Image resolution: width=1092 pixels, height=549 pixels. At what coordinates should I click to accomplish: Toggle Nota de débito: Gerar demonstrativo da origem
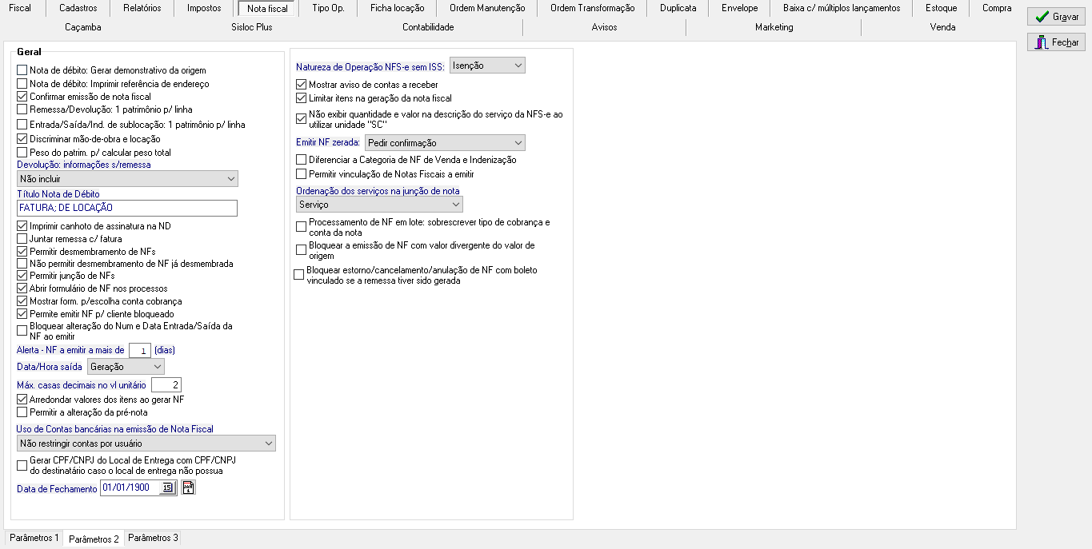point(22,71)
